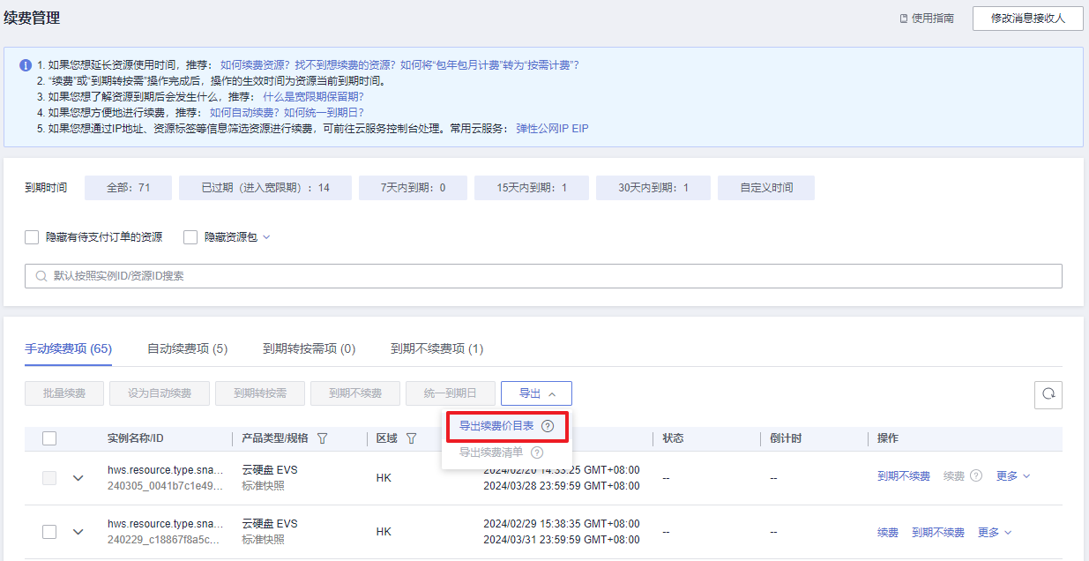1089x561 pixels.
Task: Click help icon next to 导出续费价目表
Action: tap(548, 426)
